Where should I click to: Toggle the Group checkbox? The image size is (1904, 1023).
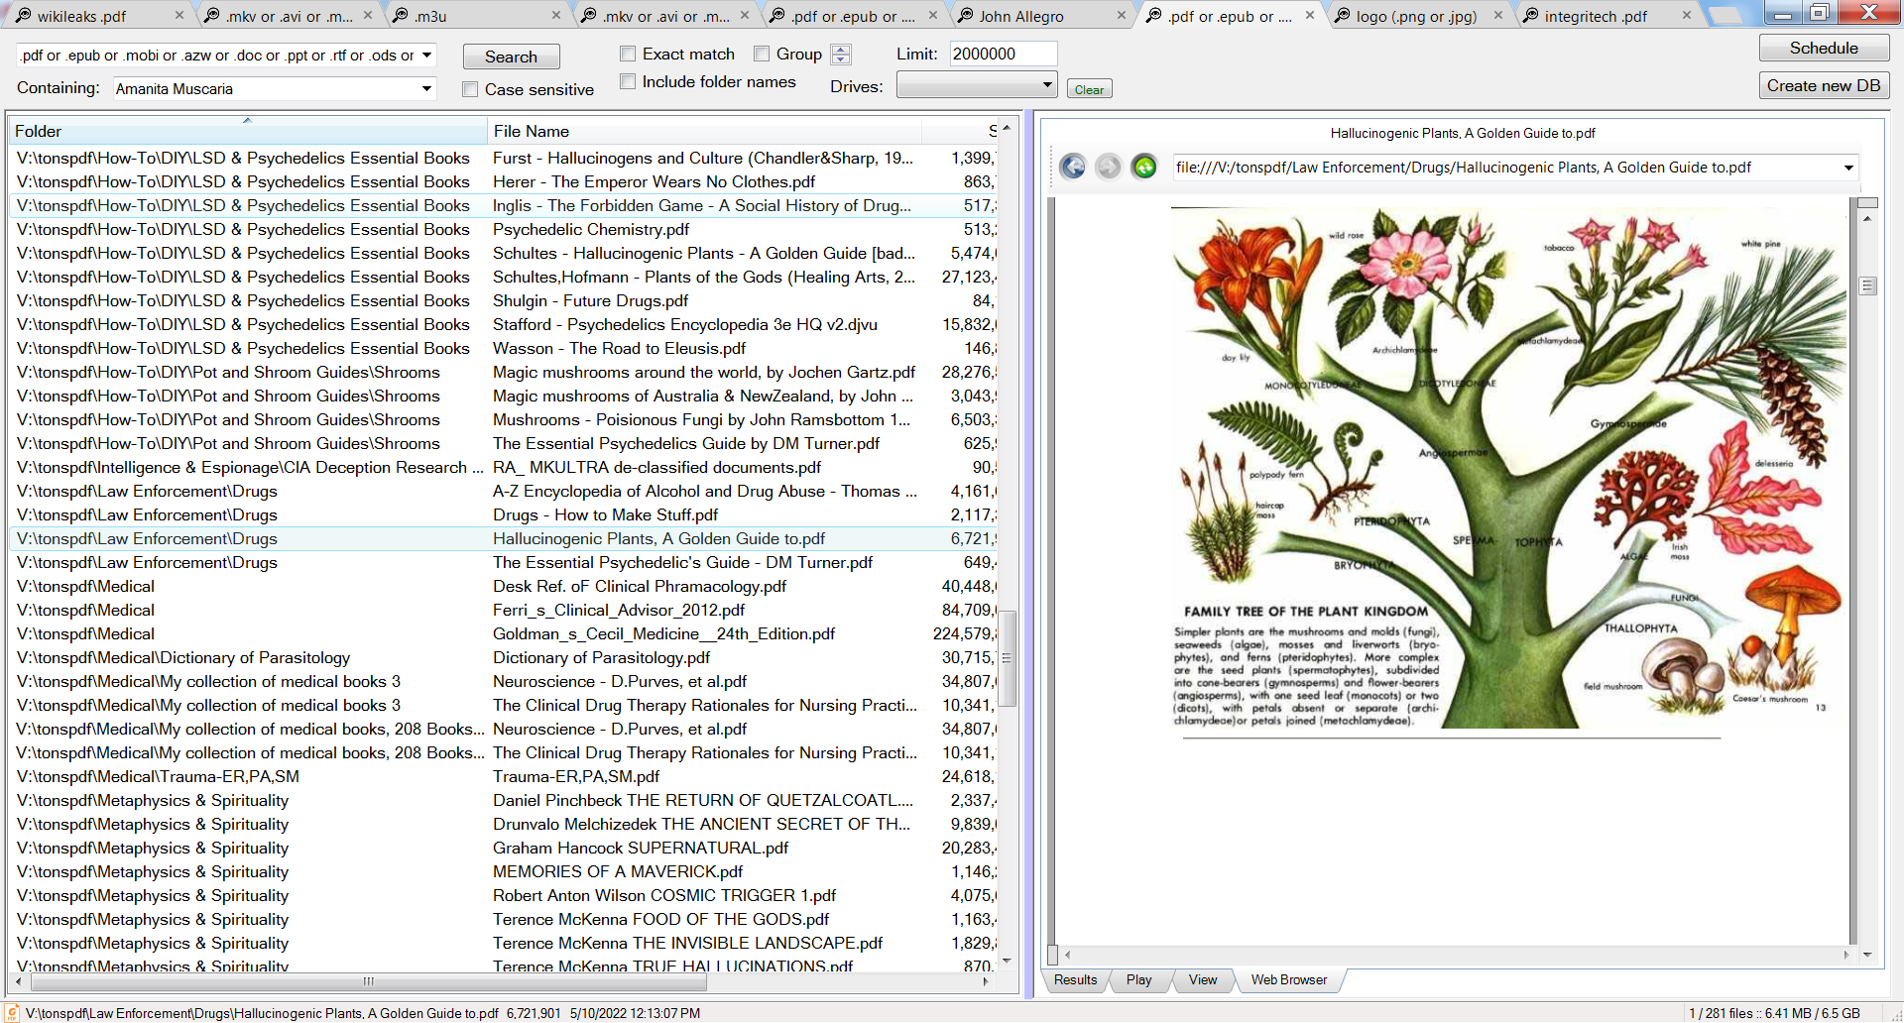tap(762, 54)
